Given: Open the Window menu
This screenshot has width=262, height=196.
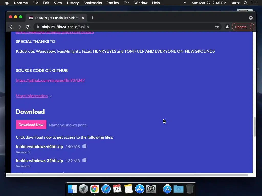Looking at the screenshot, I should 141,3.
